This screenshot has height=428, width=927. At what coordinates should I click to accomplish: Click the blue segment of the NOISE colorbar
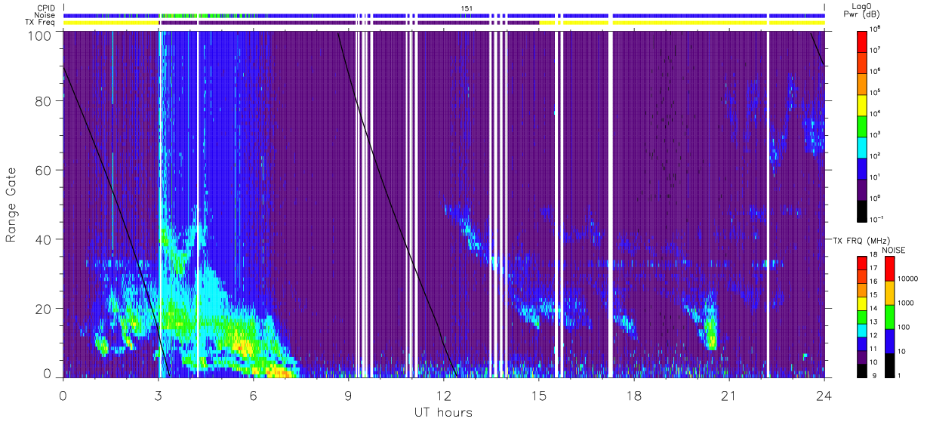(889, 340)
